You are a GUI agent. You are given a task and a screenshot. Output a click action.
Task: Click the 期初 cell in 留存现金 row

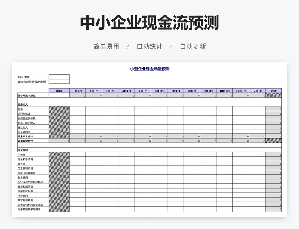59,95
